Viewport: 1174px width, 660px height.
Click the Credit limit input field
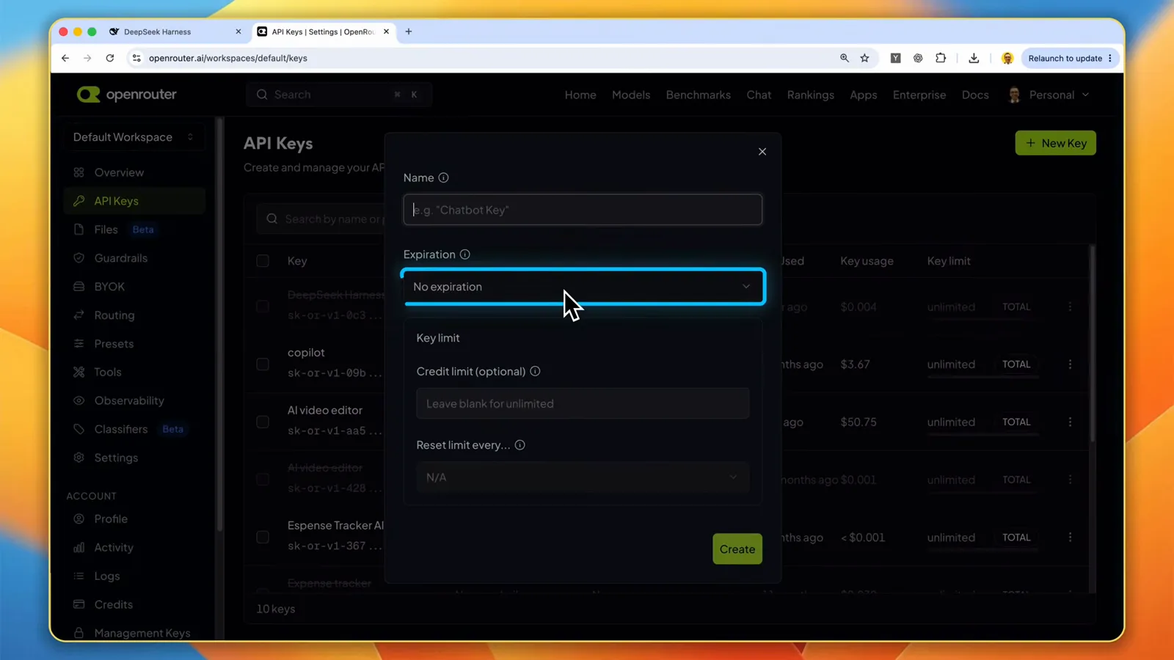(583, 403)
